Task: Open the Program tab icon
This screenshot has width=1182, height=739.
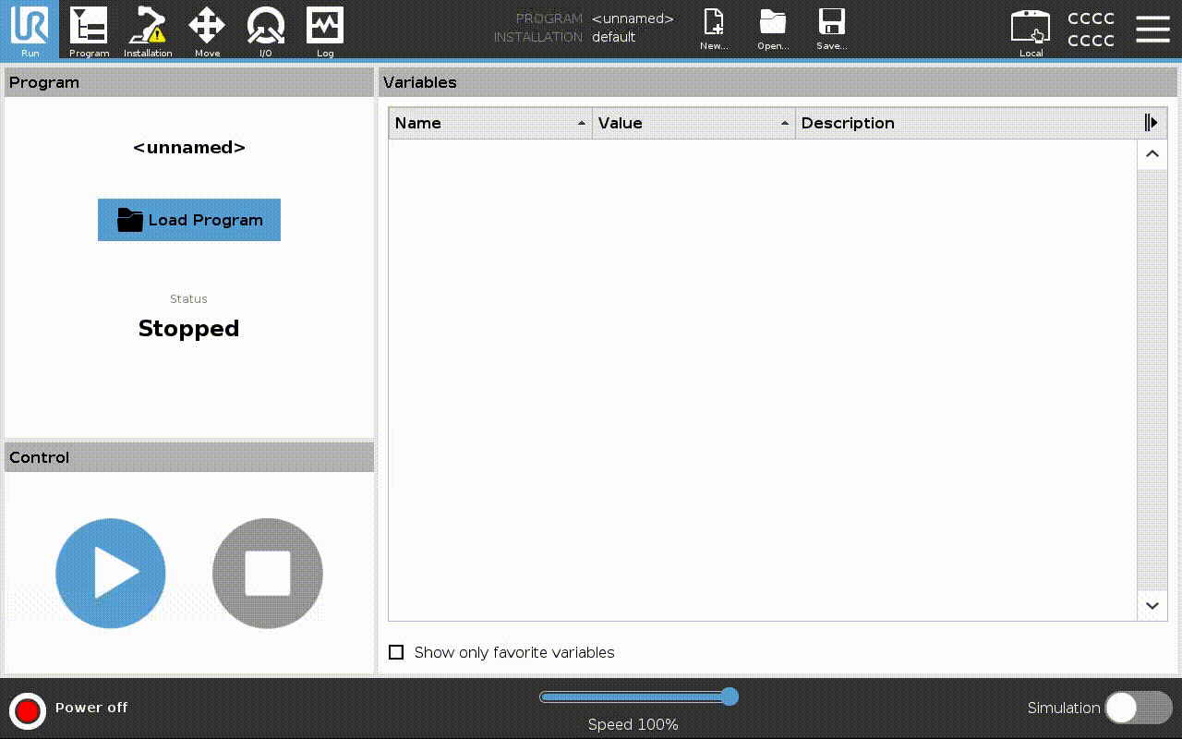Action: pos(89,30)
